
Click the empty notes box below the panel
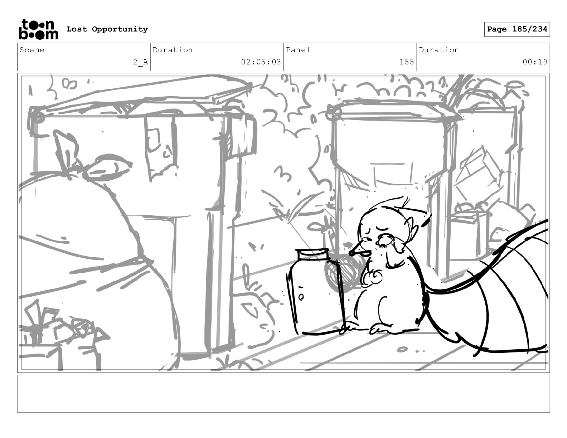coord(283,393)
